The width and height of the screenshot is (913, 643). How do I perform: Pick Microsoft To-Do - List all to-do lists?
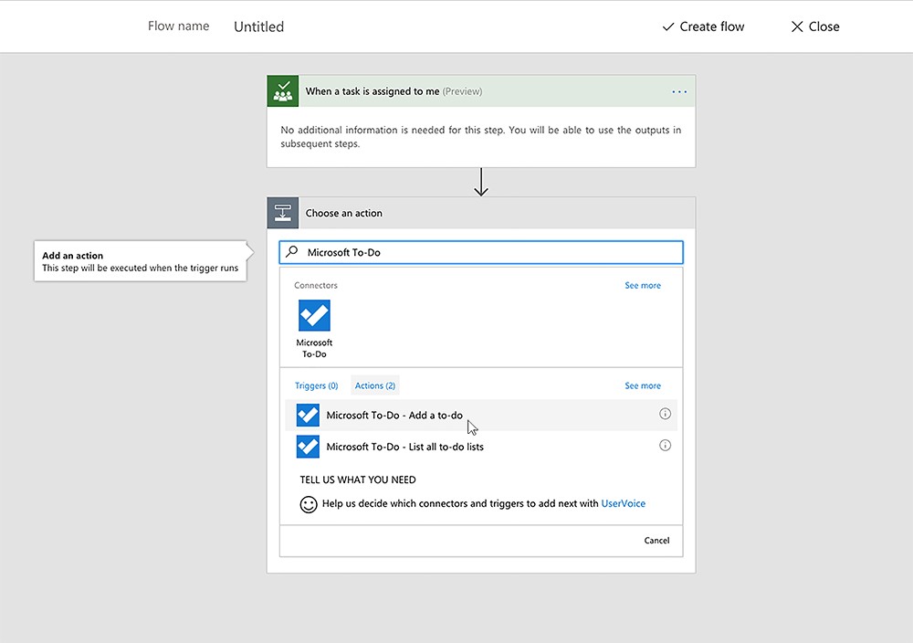click(404, 447)
